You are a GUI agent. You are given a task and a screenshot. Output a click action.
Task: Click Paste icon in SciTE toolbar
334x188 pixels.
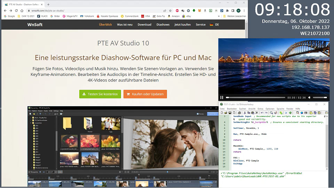click(x=253, y=113)
